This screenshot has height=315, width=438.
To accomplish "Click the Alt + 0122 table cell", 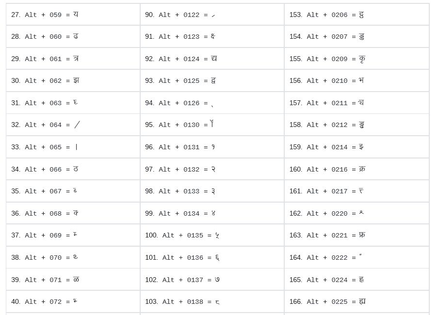I will 212,15.
